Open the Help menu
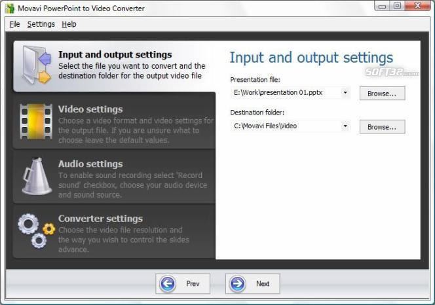This screenshot has height=305, width=435. click(69, 24)
